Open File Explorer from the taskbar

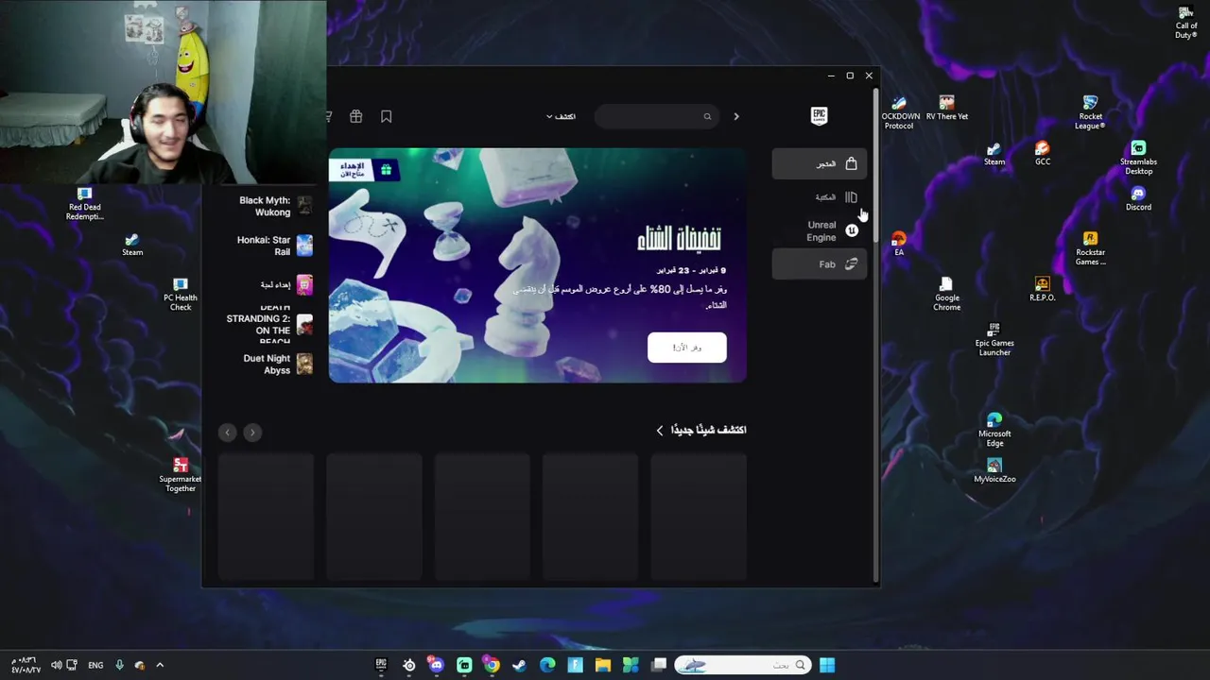(603, 665)
